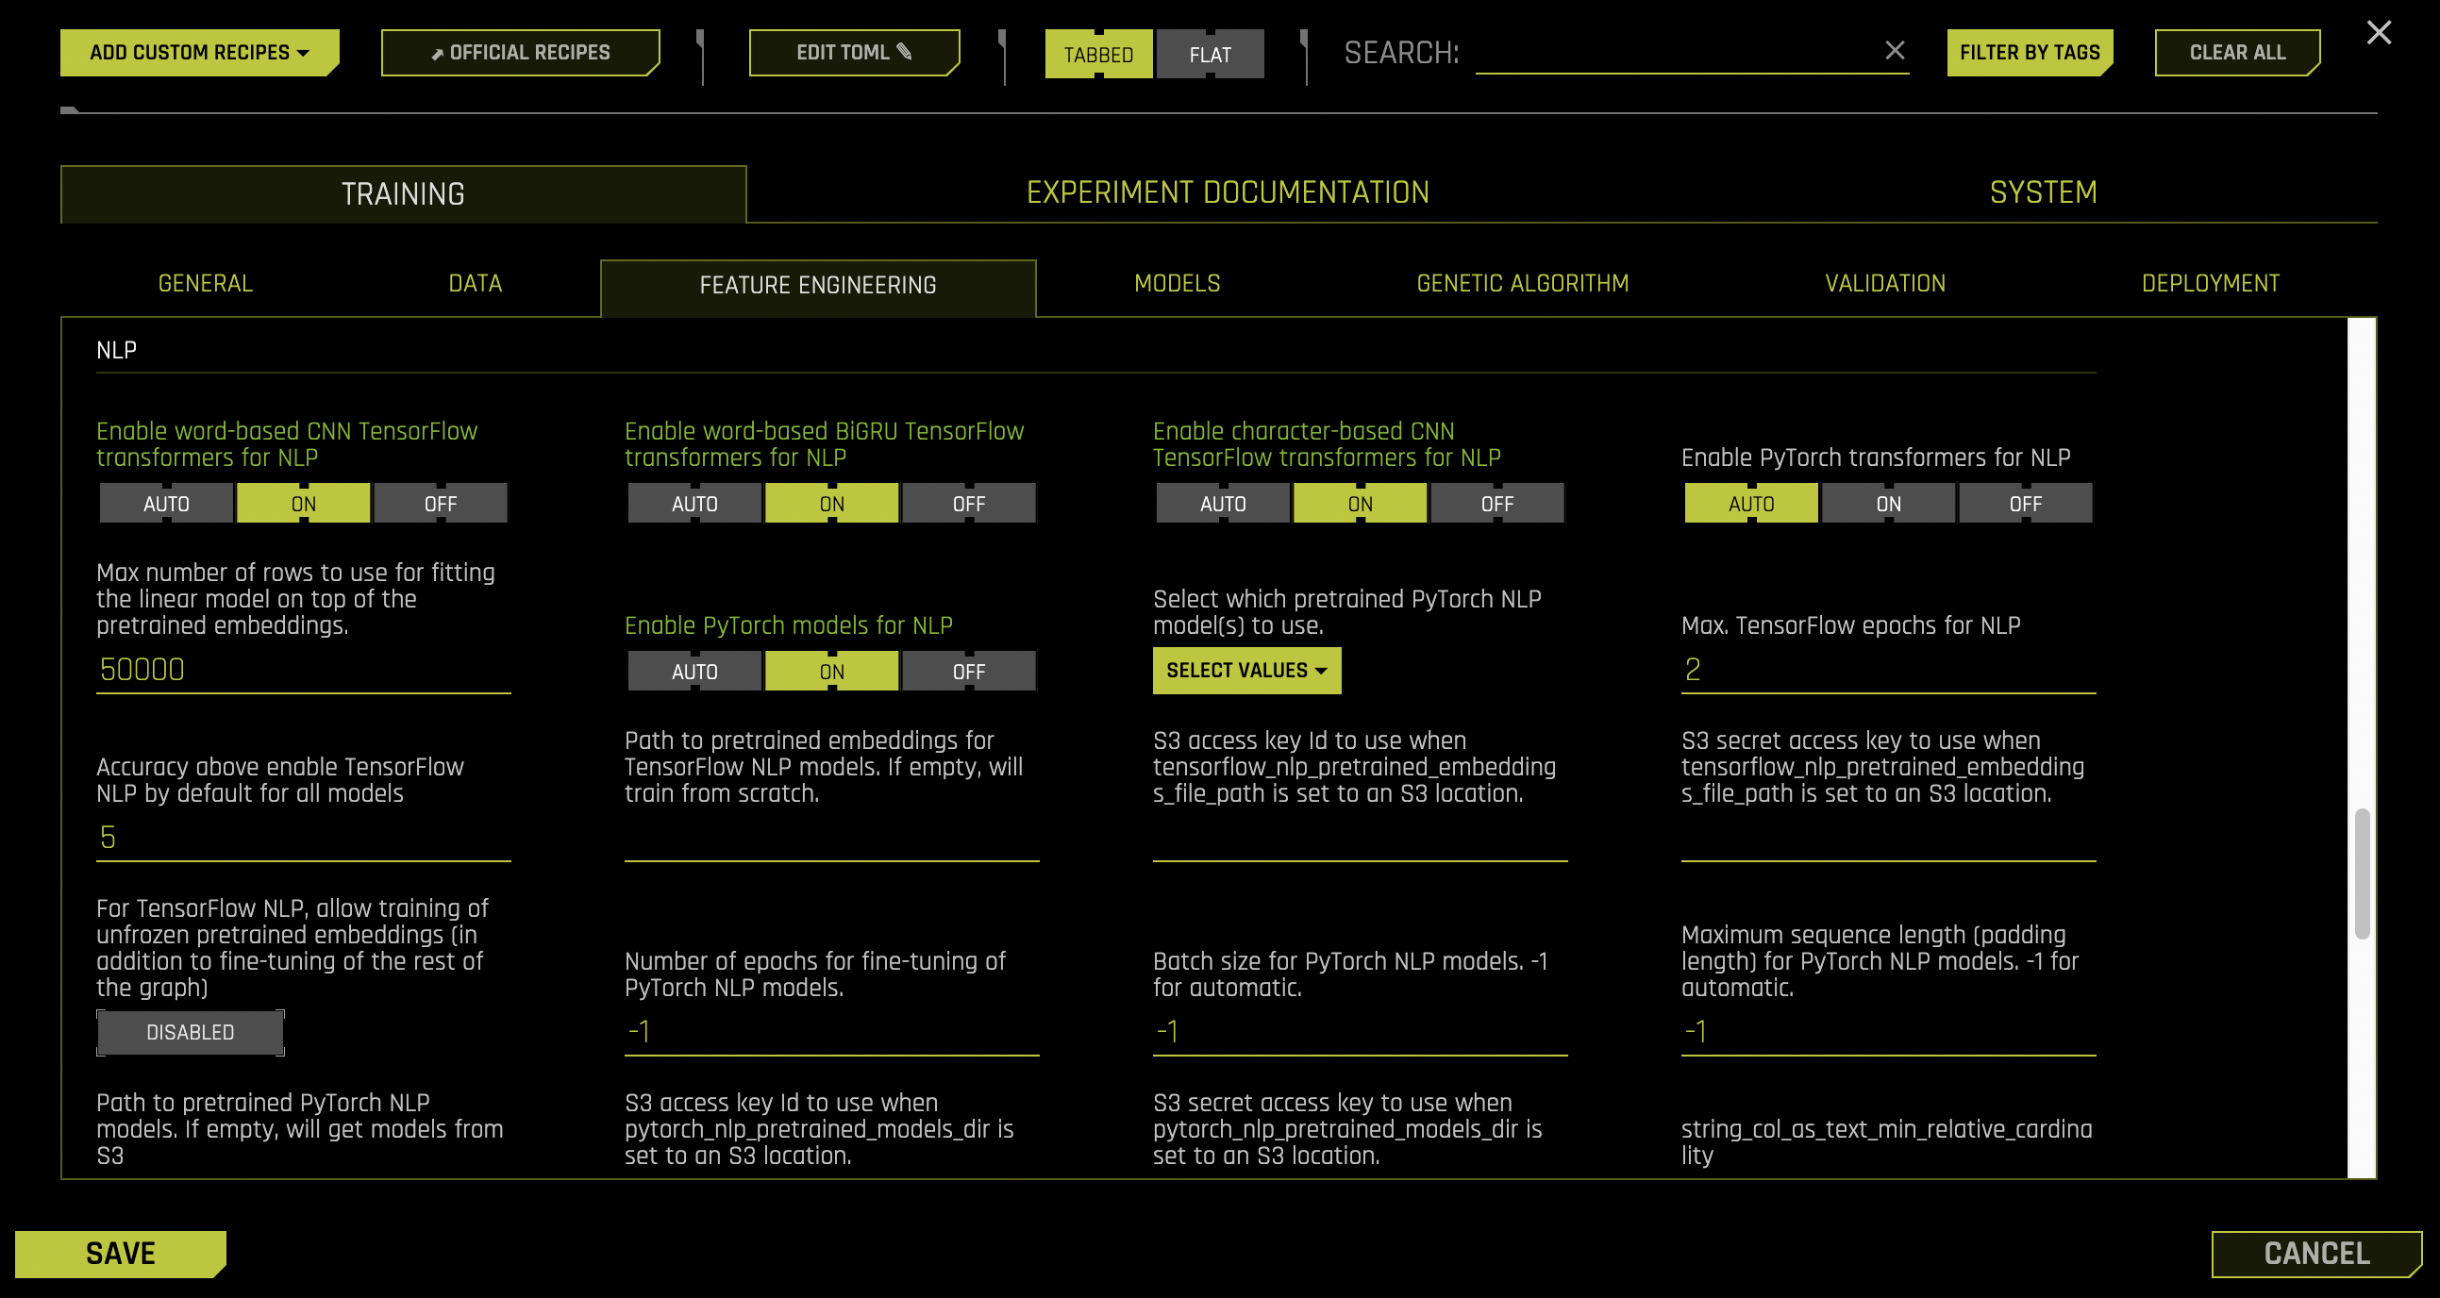Open the GENETIC ALGORITHM sub-tab
Viewport: 2440px width, 1298px height.
[x=1522, y=283]
